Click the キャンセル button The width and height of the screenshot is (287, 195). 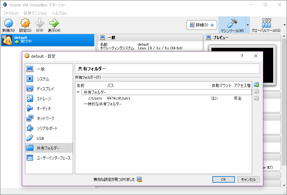pyautogui.click(x=248, y=179)
